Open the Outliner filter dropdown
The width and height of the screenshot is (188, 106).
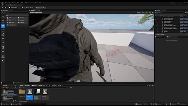pyautogui.click(x=156, y=13)
